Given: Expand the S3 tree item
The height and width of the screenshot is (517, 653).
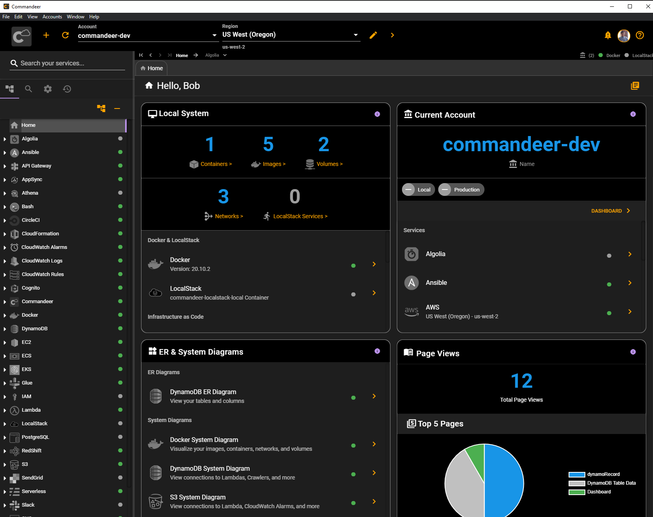Looking at the screenshot, I should point(5,465).
